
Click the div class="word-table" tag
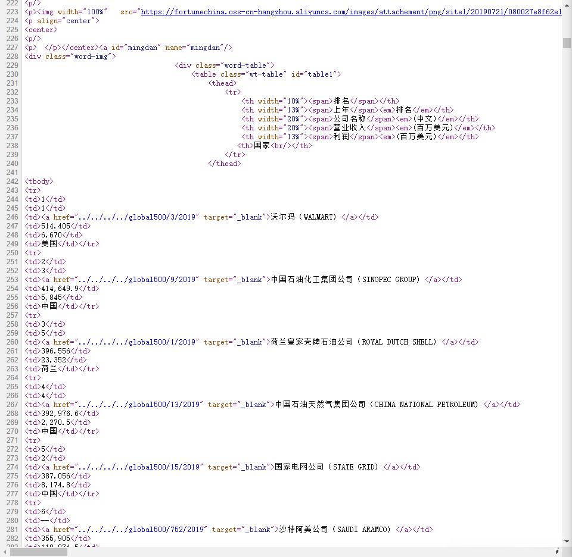[x=225, y=65]
